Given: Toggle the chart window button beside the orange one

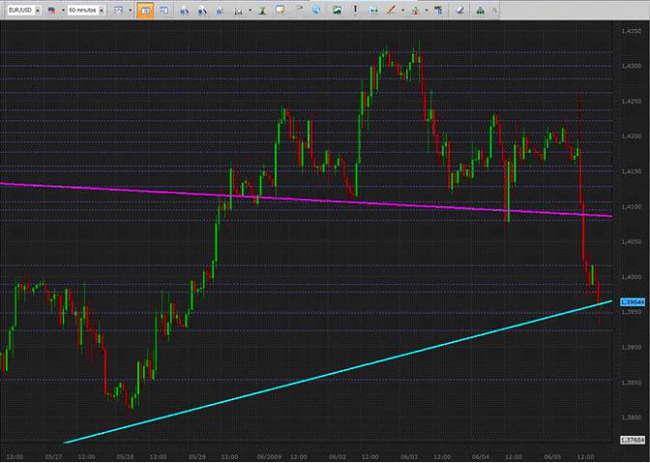Looking at the screenshot, I should click(166, 10).
